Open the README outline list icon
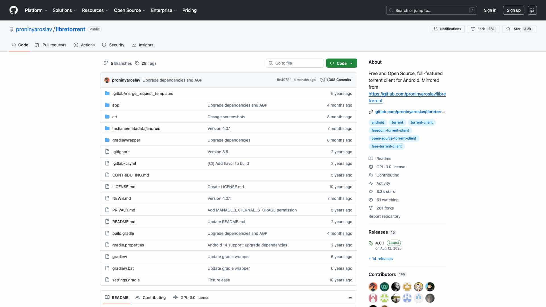 (350, 297)
